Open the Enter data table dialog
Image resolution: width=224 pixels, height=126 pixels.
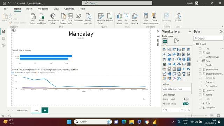70,19
